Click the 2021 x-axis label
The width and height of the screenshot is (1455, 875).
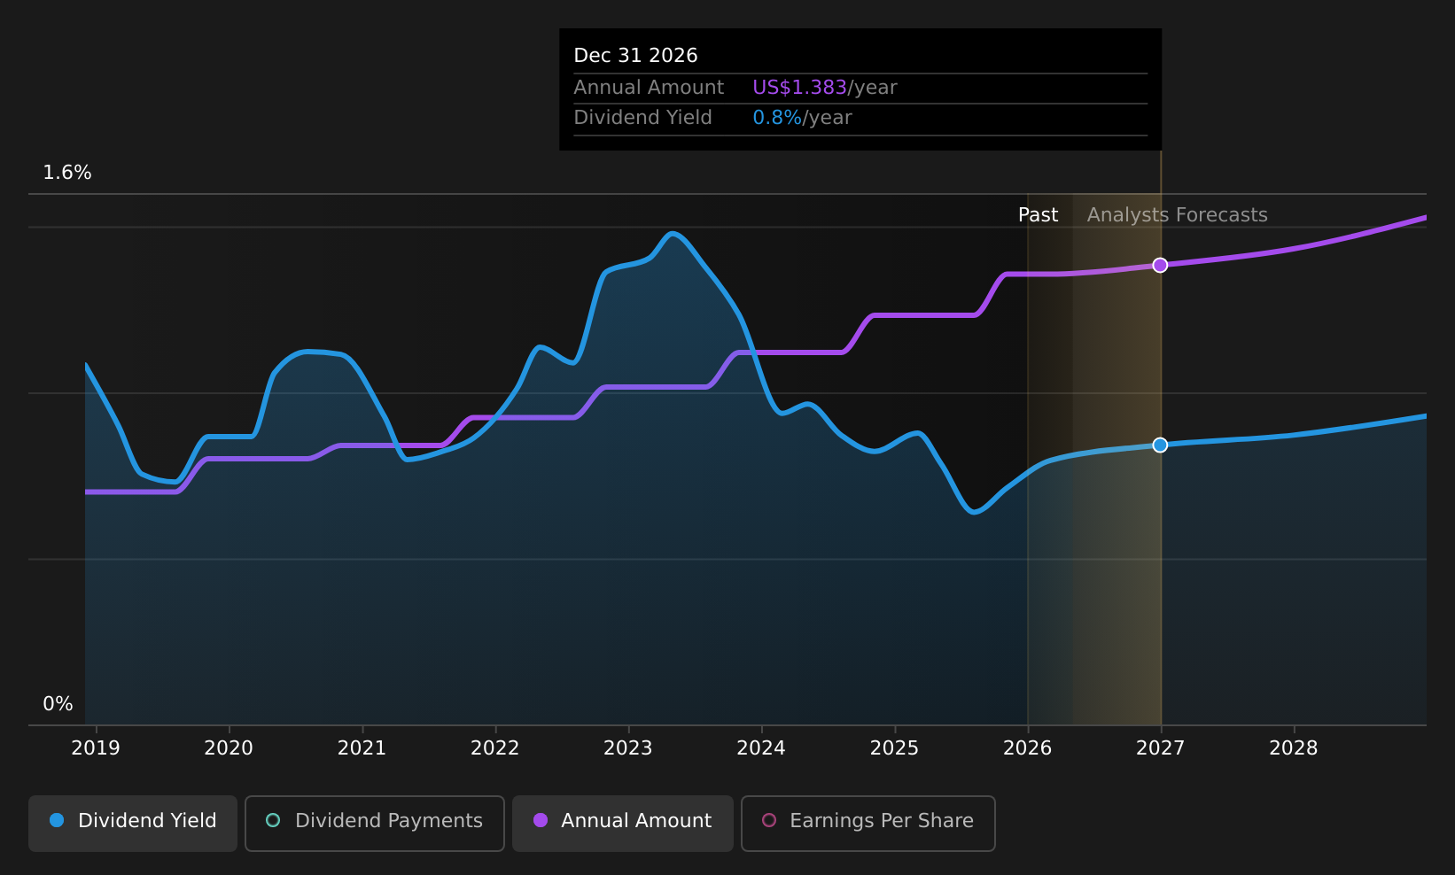point(362,748)
